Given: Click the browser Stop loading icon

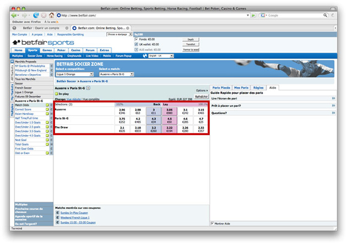Looking at the screenshot, I should 44,15.
